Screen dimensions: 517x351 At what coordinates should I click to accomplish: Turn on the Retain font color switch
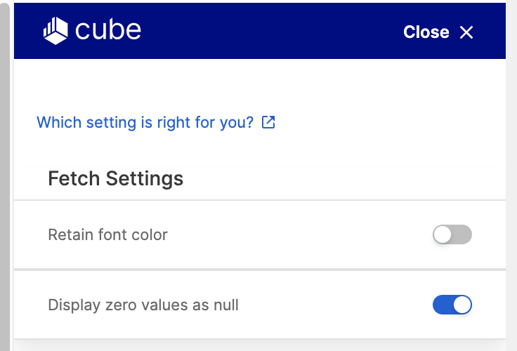[452, 234]
